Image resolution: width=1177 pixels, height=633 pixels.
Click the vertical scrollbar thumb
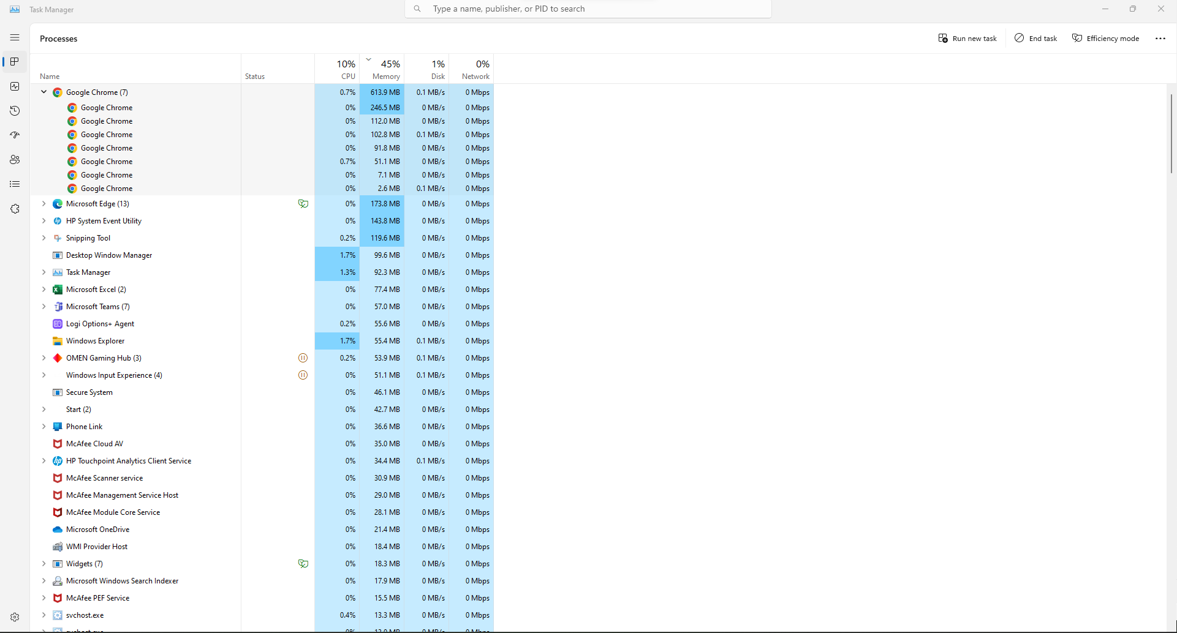1171,133
